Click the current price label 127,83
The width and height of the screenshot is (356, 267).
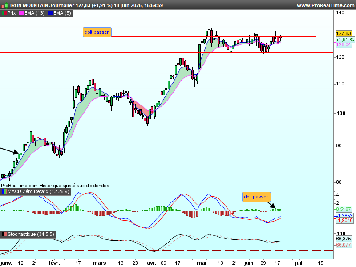tap(344, 34)
